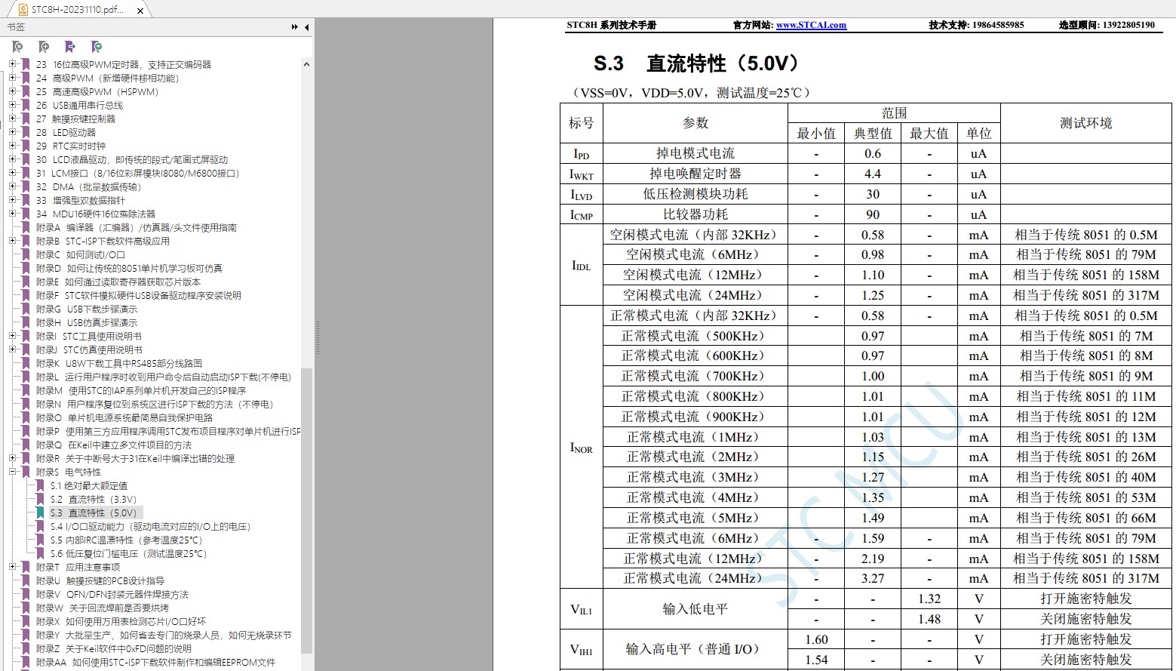Viewport: 1176px width, 671px height.
Task: Open bookmark S.4 I/O口驱动能力
Action: click(x=150, y=526)
